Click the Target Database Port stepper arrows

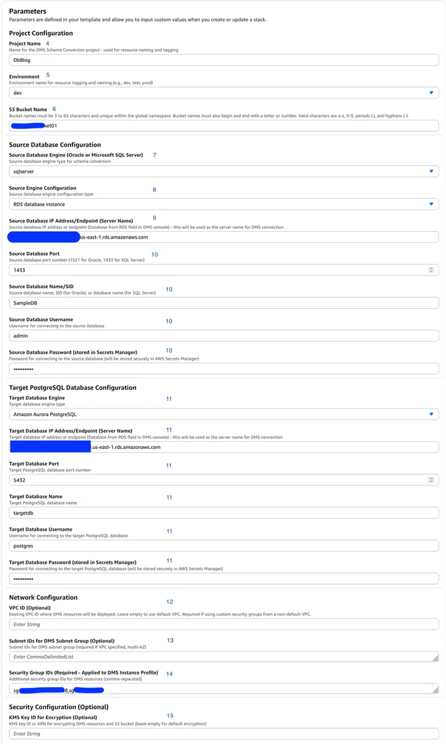pyautogui.click(x=431, y=480)
